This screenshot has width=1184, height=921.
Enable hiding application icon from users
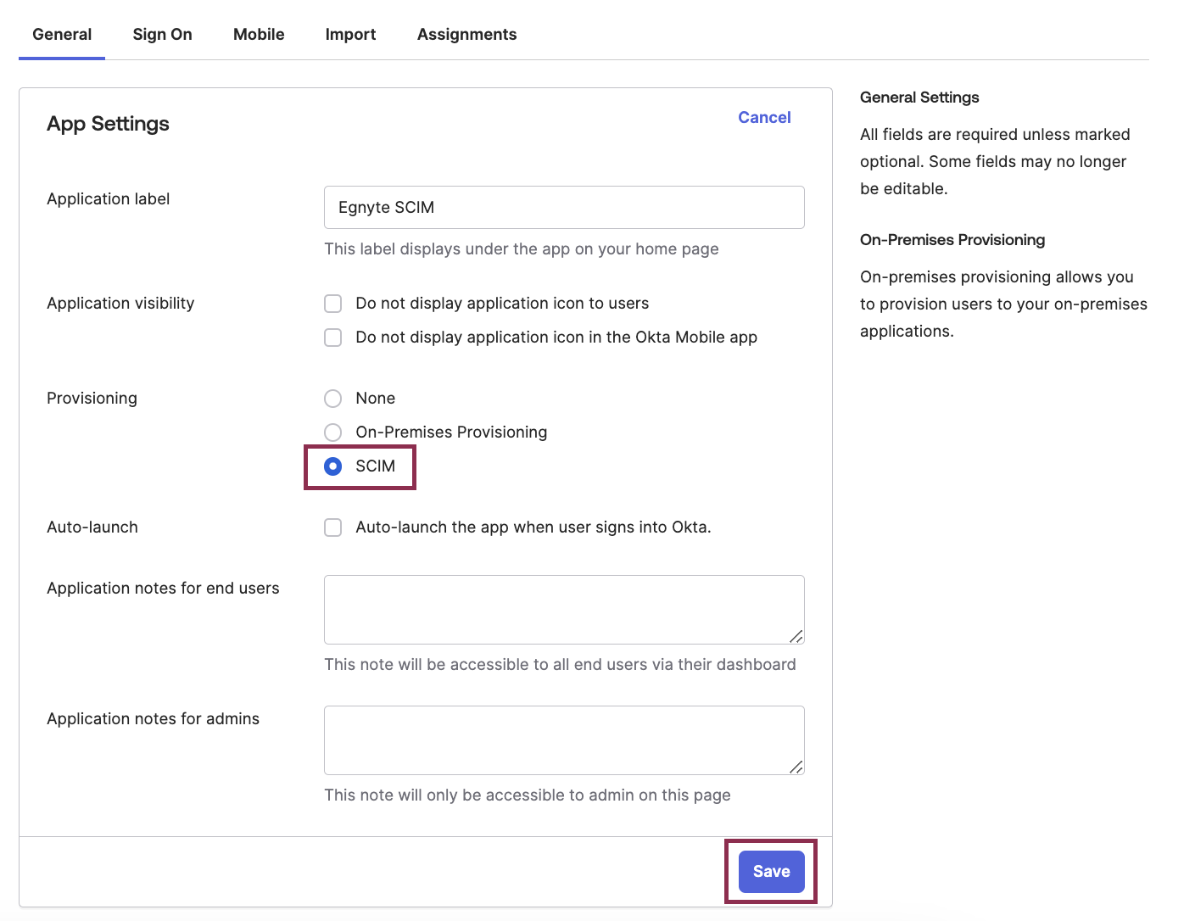332,303
